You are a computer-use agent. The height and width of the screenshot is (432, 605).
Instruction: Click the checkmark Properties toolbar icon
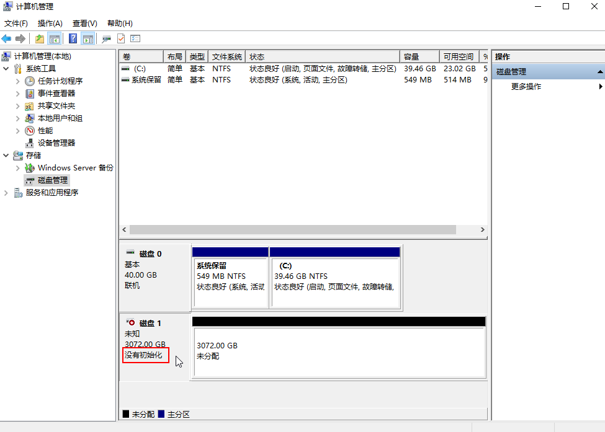[121, 38]
